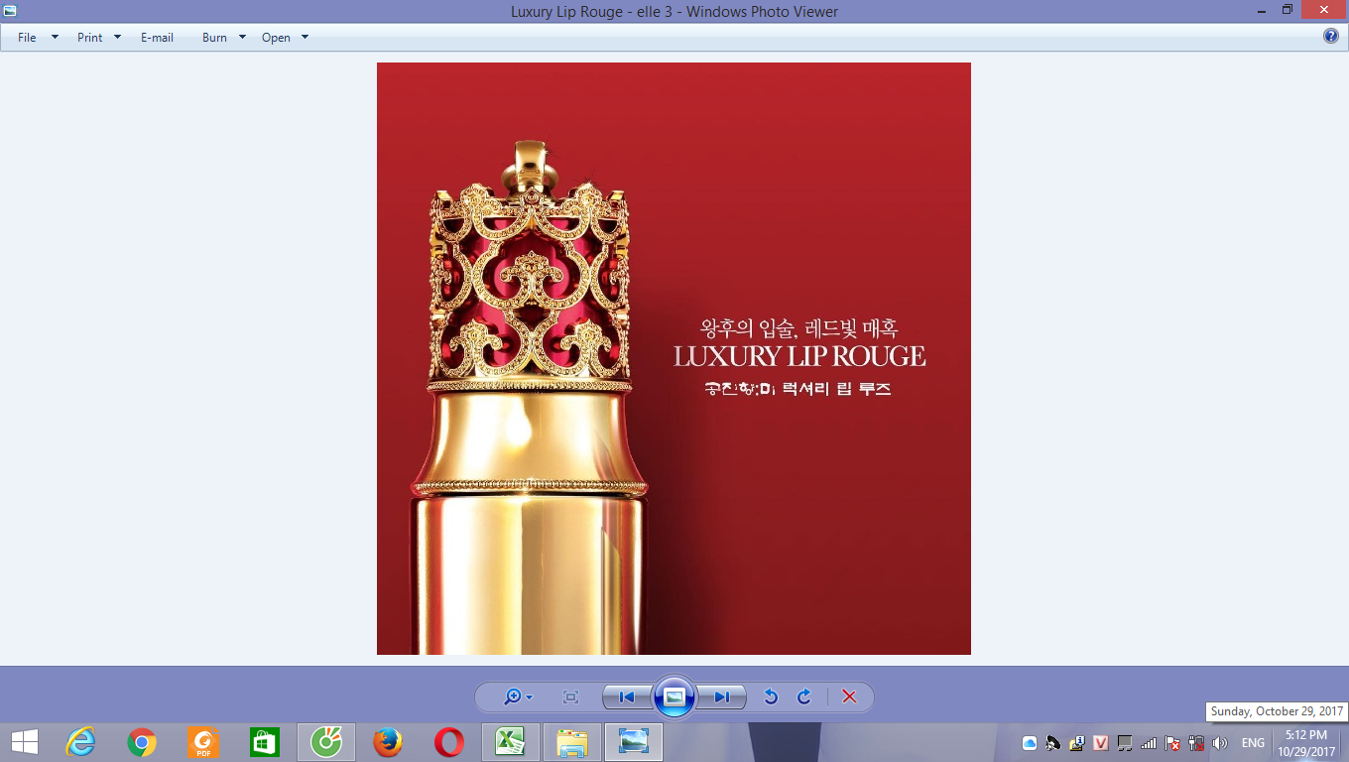Image resolution: width=1349 pixels, height=762 pixels.
Task: Rotate the photo clockwise
Action: (804, 698)
